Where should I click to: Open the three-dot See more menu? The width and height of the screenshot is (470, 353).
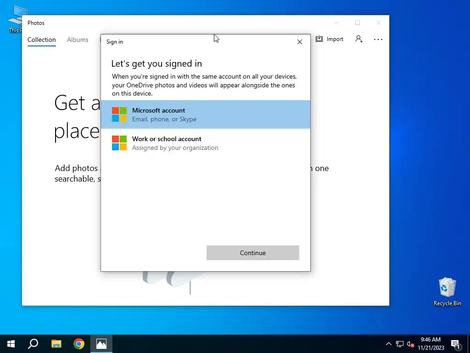[378, 40]
